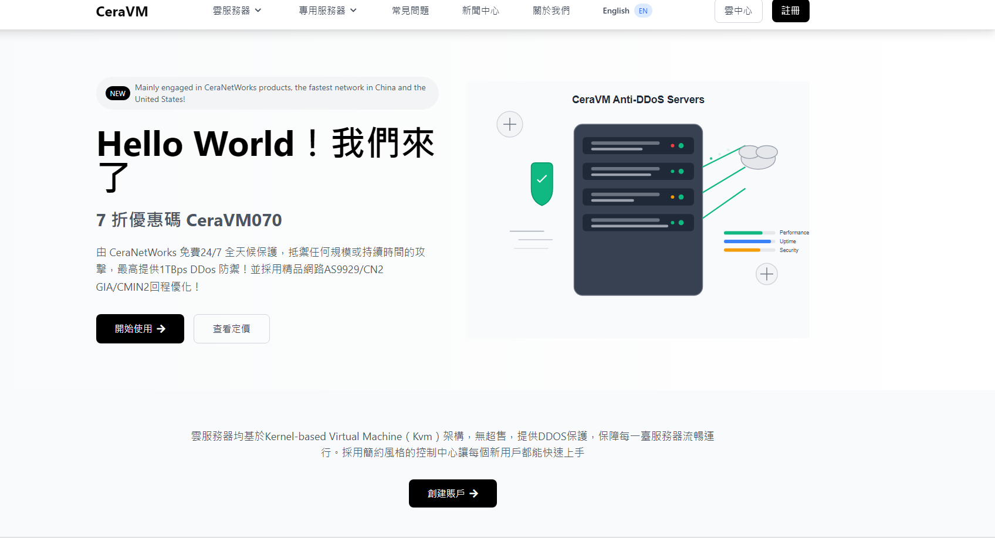Expand the 專用服務器 dropdown menu
The height and width of the screenshot is (538, 995).
328,11
